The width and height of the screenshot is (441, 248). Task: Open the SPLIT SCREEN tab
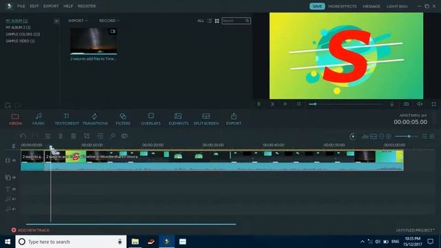[x=206, y=119]
